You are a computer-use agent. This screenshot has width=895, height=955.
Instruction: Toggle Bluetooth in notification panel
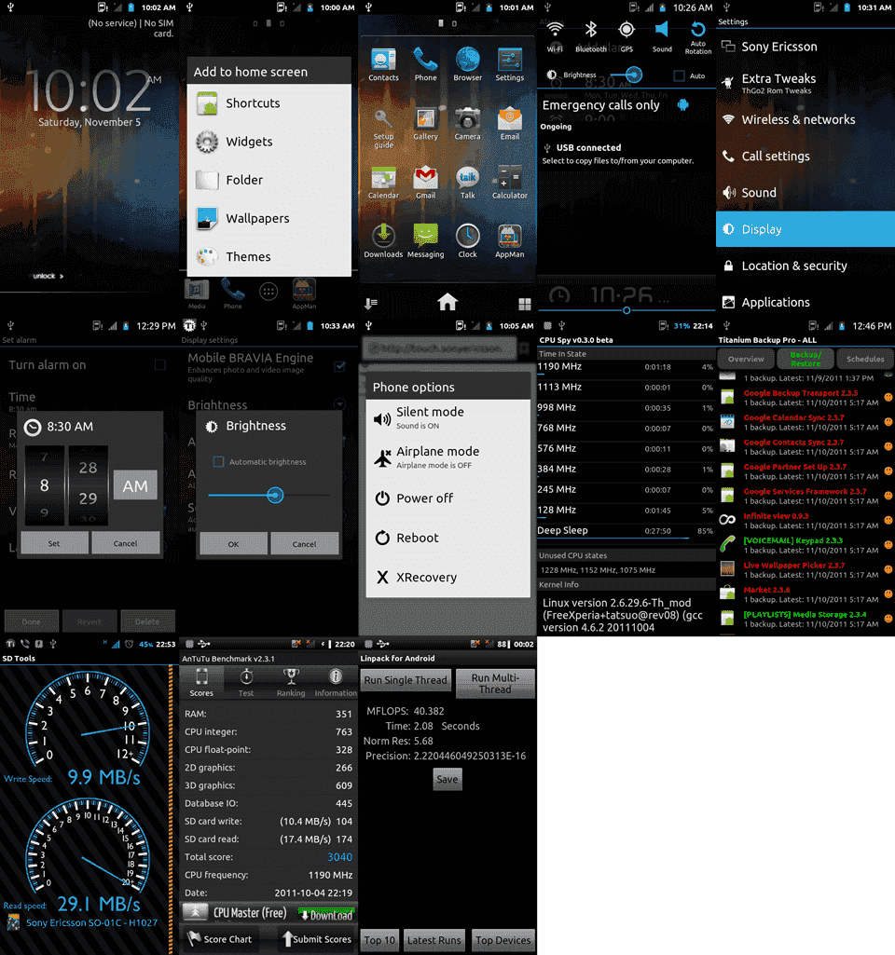pos(590,36)
